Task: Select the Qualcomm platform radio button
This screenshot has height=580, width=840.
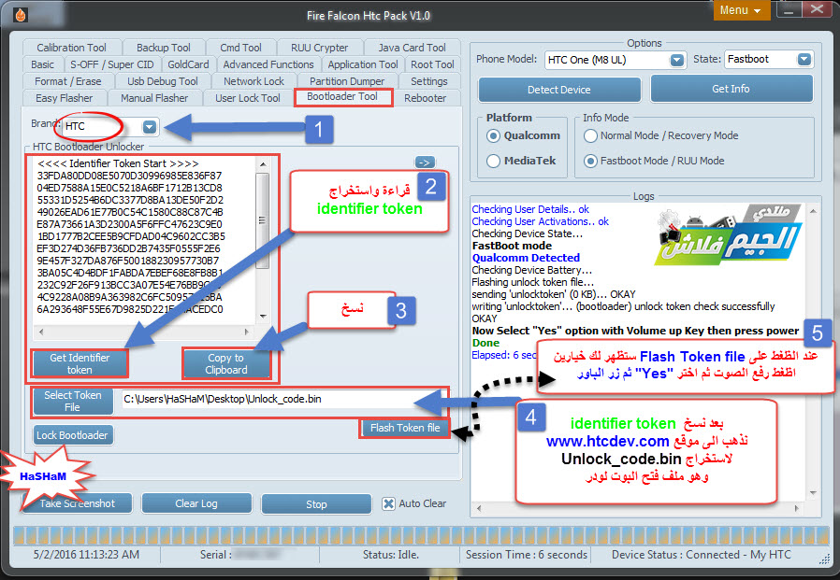Action: 493,136
